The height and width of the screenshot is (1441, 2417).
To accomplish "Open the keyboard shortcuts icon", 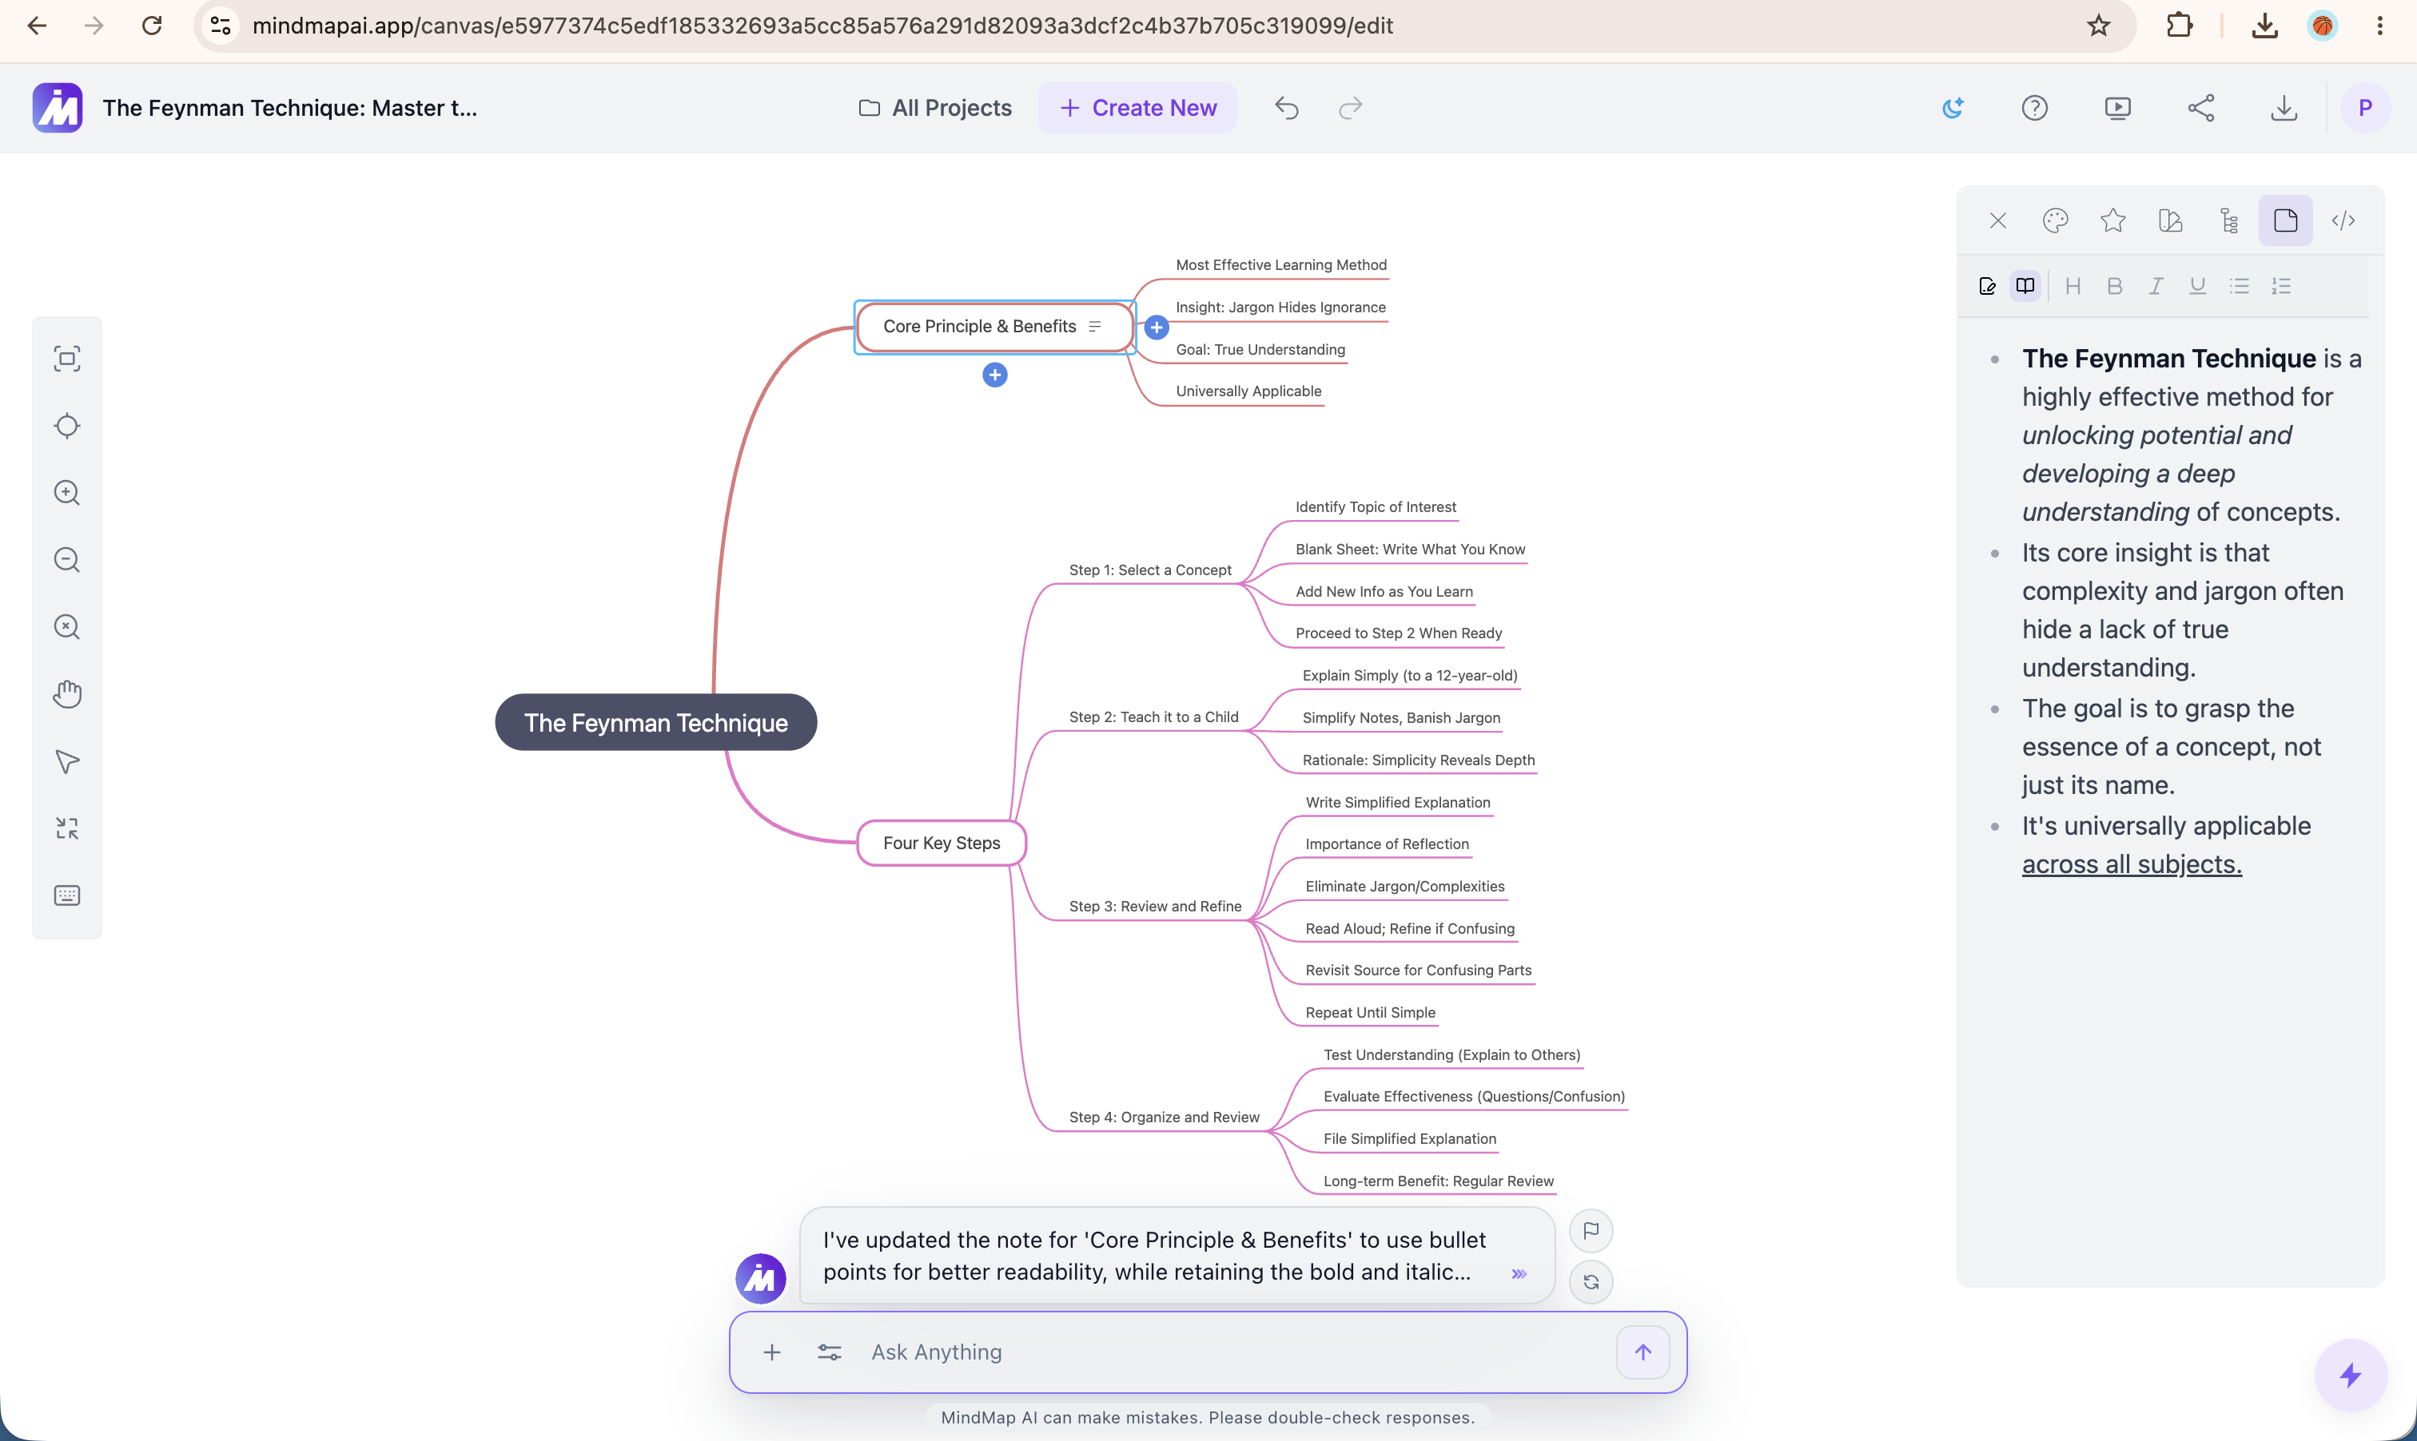I will (x=67, y=895).
